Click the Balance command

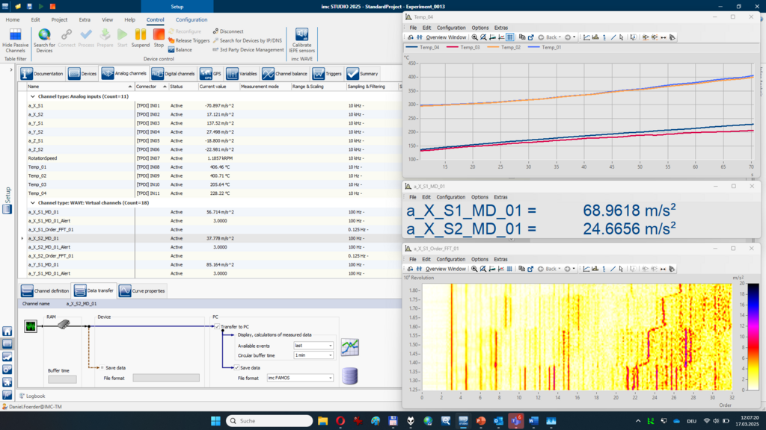click(x=180, y=50)
